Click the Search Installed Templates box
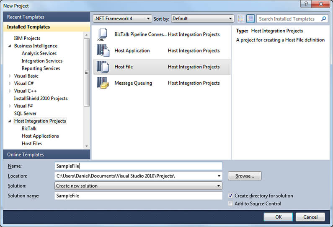Screen dimensions: 333x227 click(x=289, y=19)
